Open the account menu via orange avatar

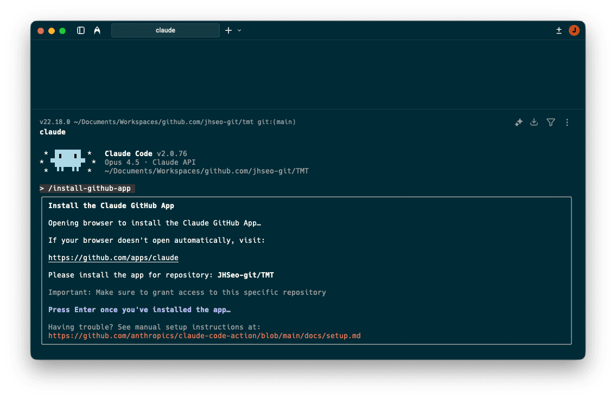[x=574, y=30]
